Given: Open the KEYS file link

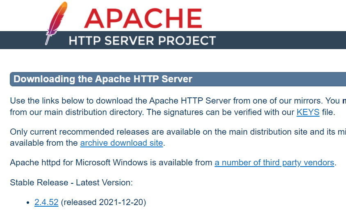Looking at the screenshot, I should pyautogui.click(x=308, y=112).
